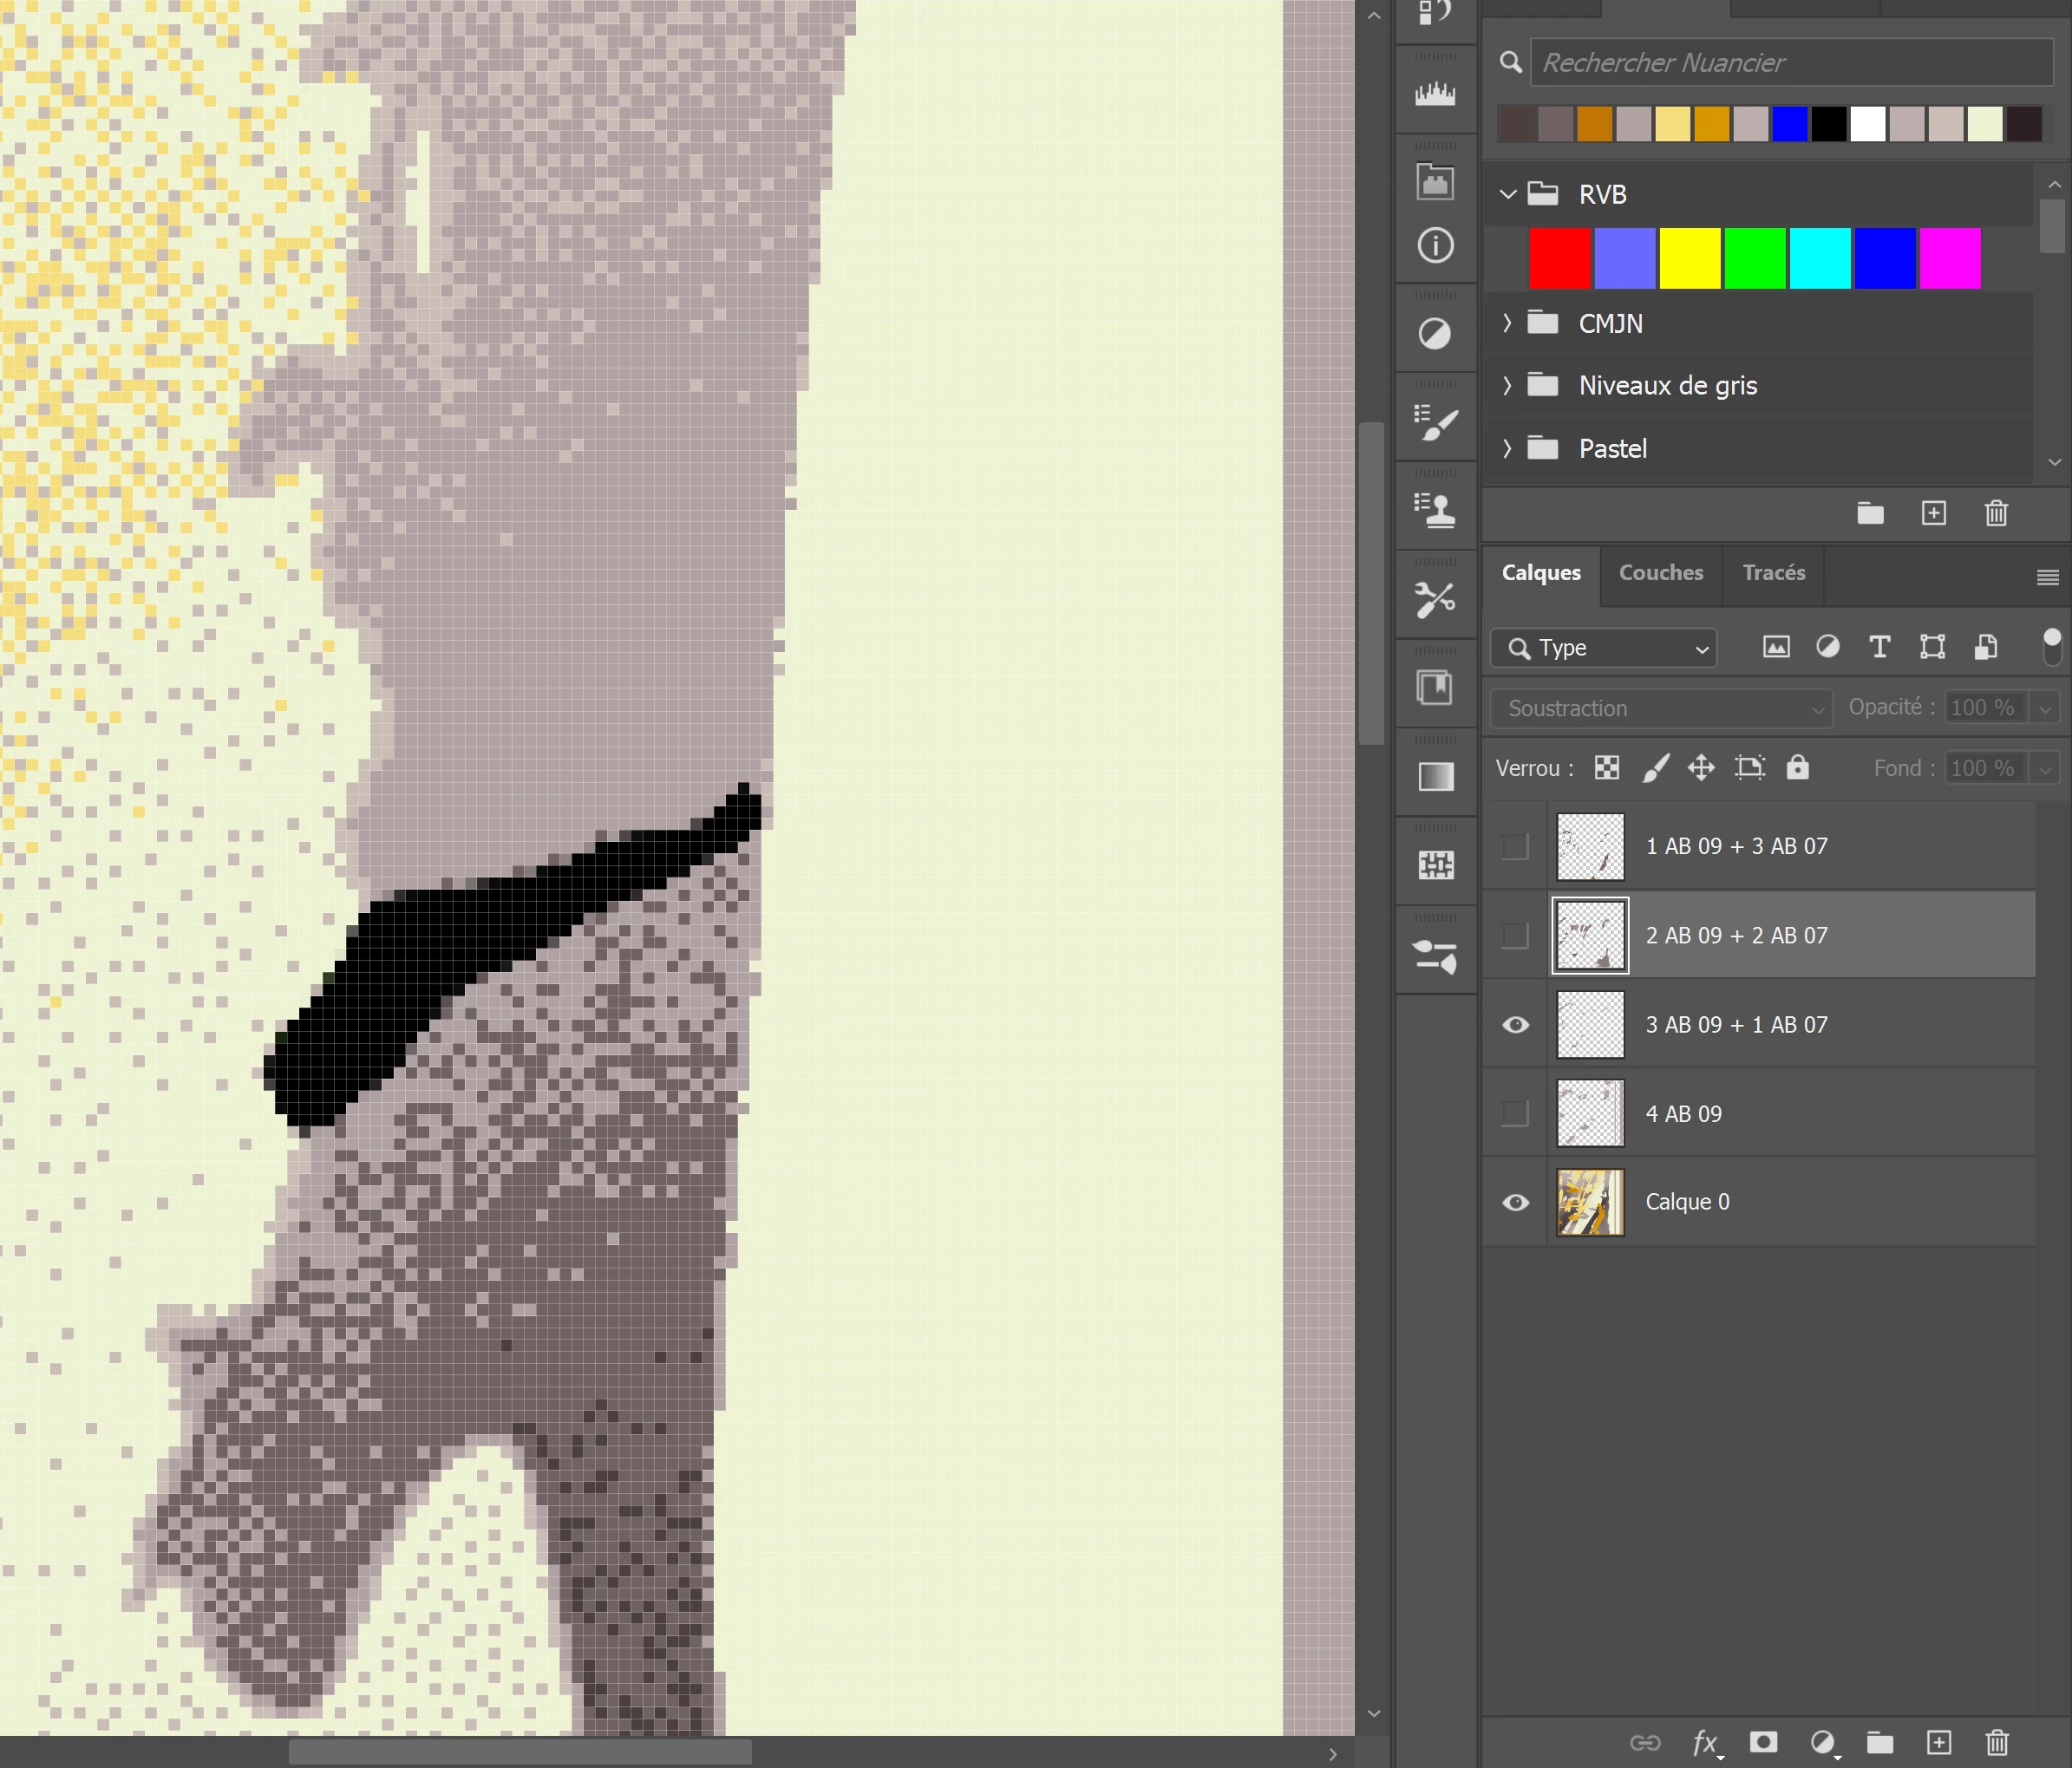The image size is (2072, 1768).
Task: Toggle visibility of 3 AB 09 + 1 AB 07
Action: point(1515,1025)
